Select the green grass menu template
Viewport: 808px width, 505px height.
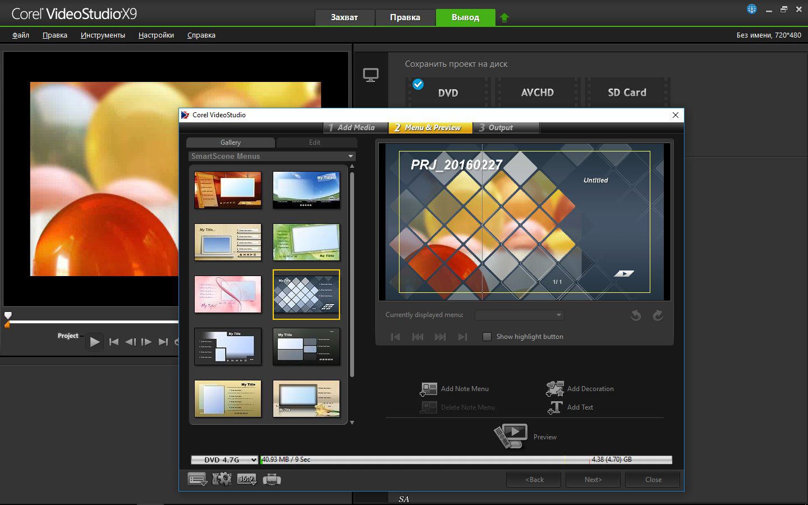coord(306,242)
